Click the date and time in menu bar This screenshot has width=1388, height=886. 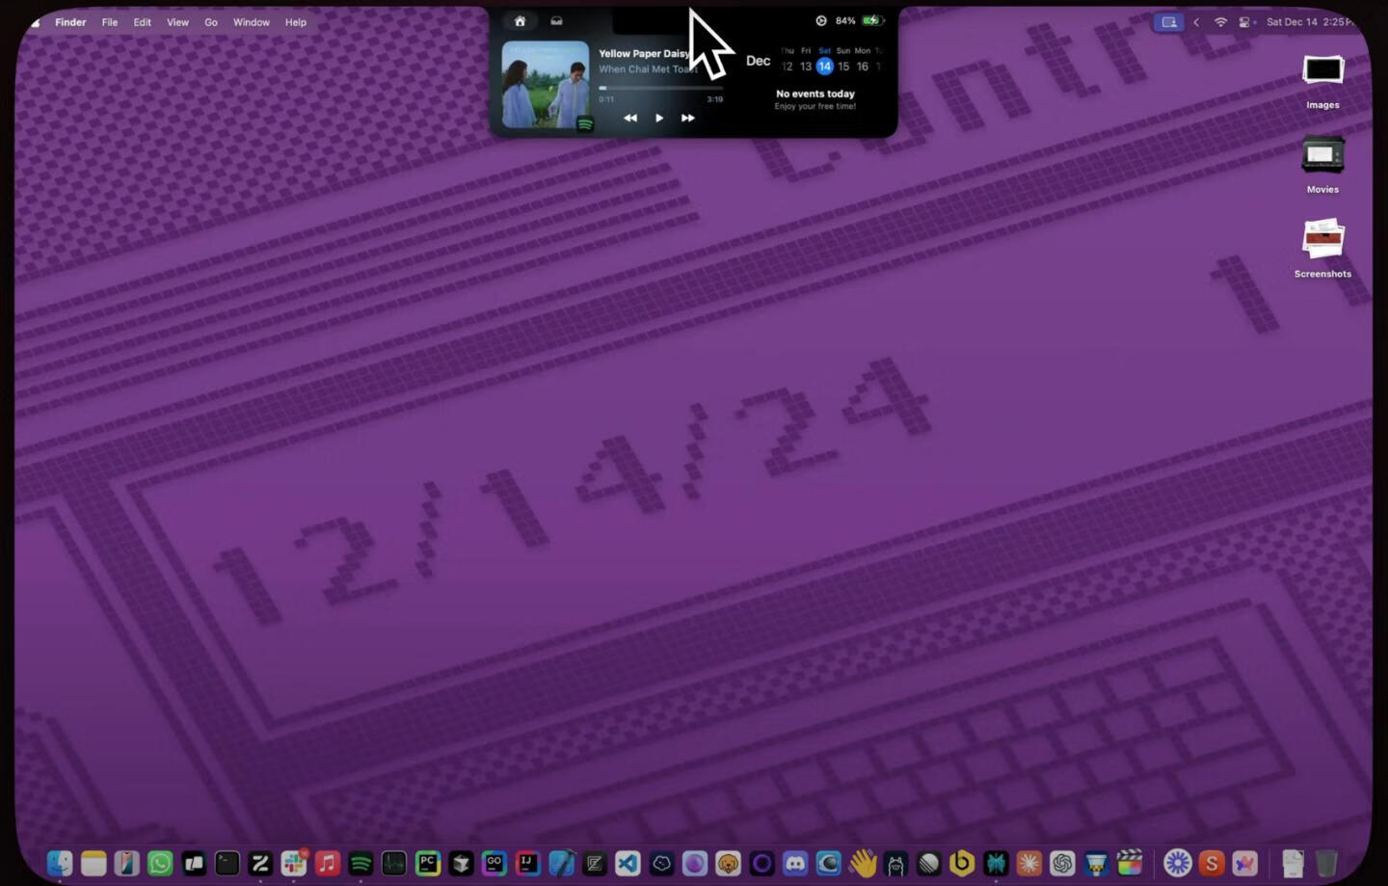1310,22
